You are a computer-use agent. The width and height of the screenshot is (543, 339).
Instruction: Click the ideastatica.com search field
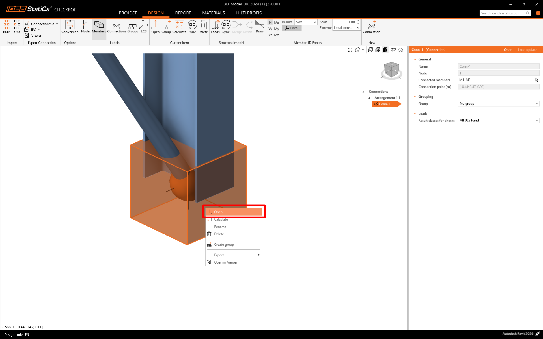pos(502,13)
